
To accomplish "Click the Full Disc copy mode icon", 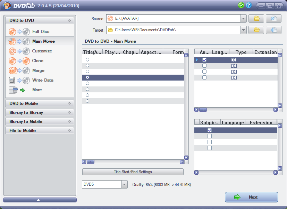I will (19, 32).
